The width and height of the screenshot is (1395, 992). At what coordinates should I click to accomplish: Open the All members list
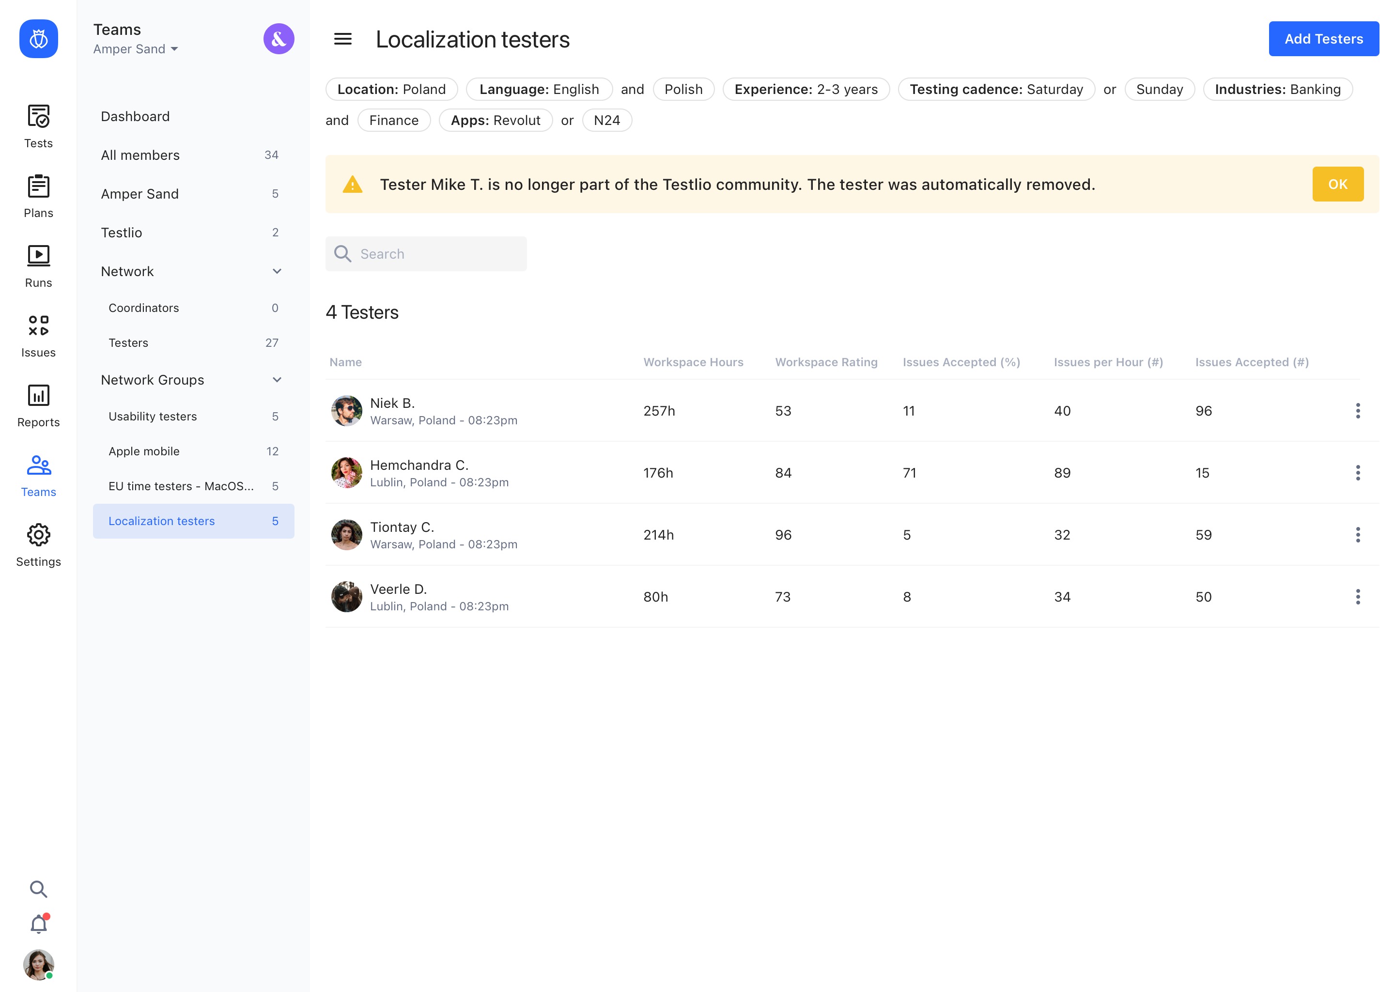[140, 155]
